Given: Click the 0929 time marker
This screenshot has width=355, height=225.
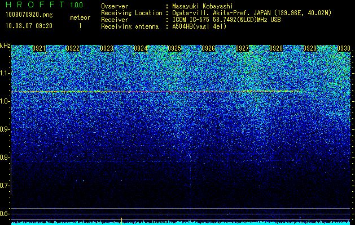Looking at the screenshot, I should (x=310, y=48).
